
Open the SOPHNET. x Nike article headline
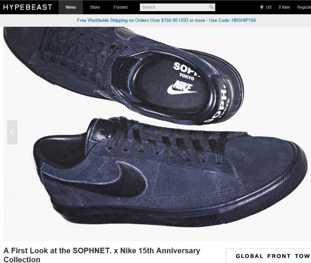pyautogui.click(x=102, y=255)
